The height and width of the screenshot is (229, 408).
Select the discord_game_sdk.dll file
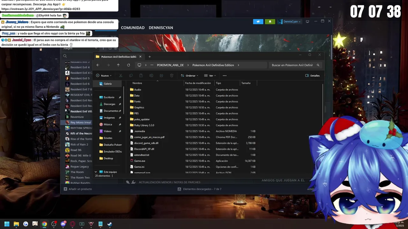[146, 143]
